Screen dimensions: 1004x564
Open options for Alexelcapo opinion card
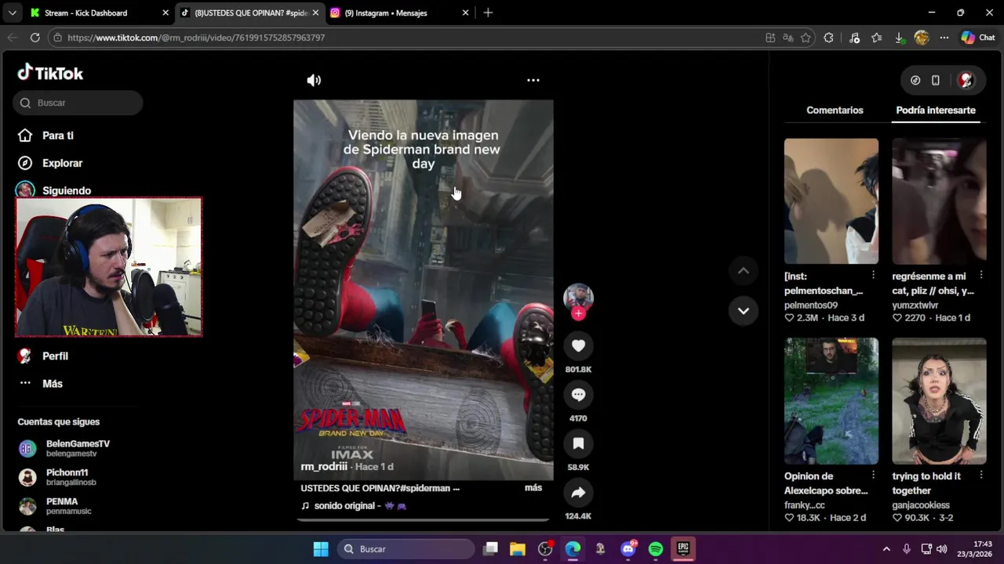tap(873, 475)
